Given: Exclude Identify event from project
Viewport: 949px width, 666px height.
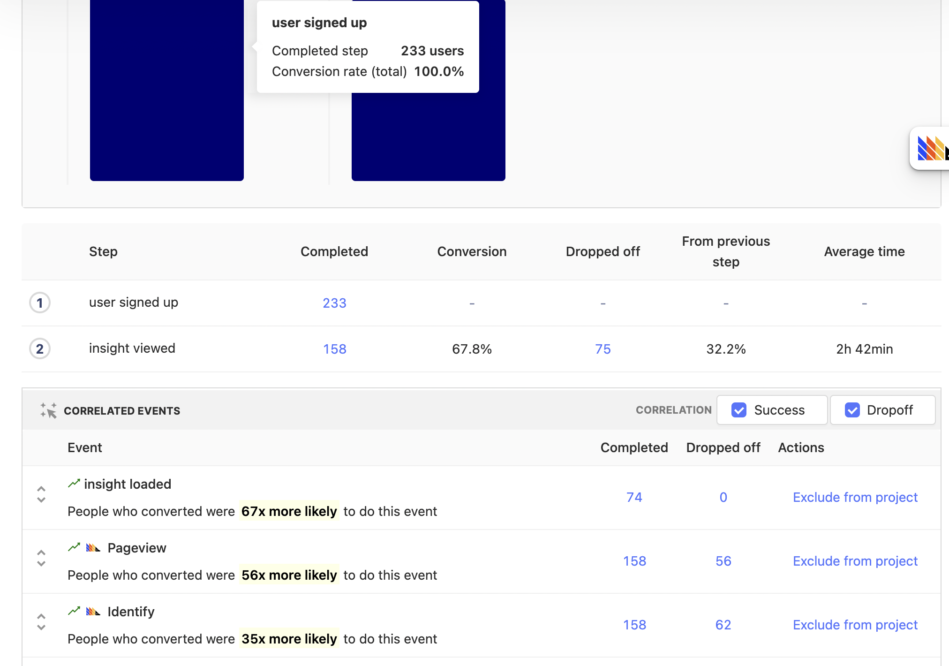Looking at the screenshot, I should tap(855, 625).
